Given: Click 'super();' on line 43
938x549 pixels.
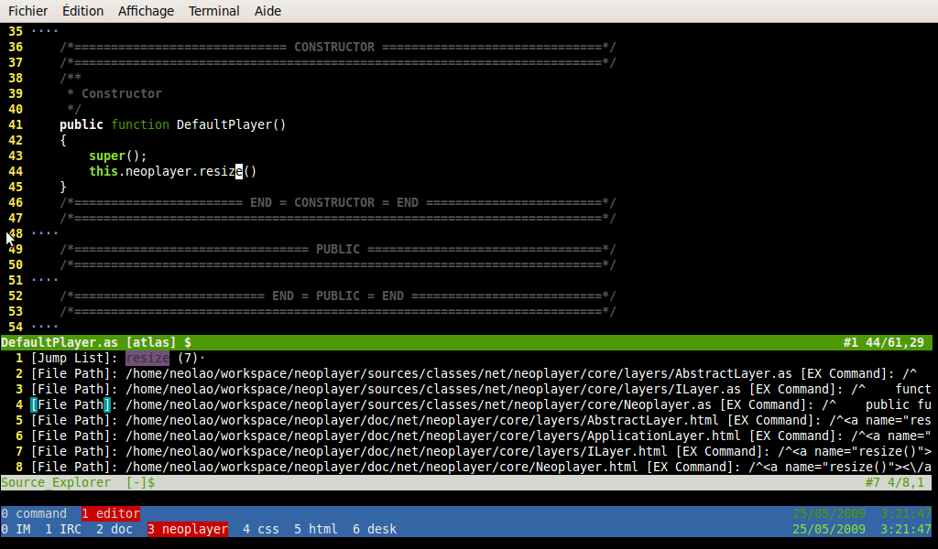Looking at the screenshot, I should click(118, 156).
